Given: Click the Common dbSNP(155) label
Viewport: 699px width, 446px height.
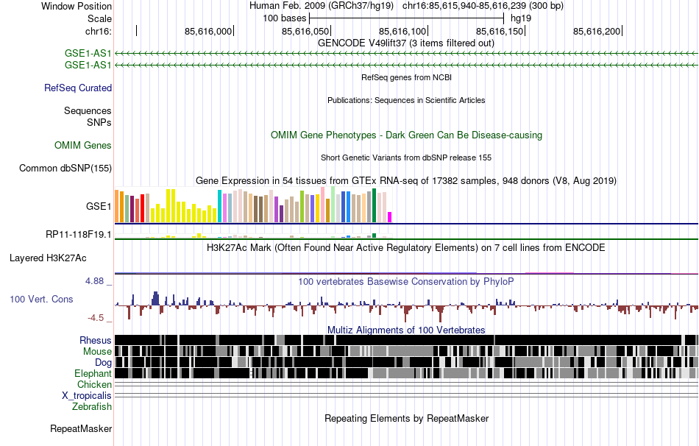Looking at the screenshot, I should pos(65,168).
